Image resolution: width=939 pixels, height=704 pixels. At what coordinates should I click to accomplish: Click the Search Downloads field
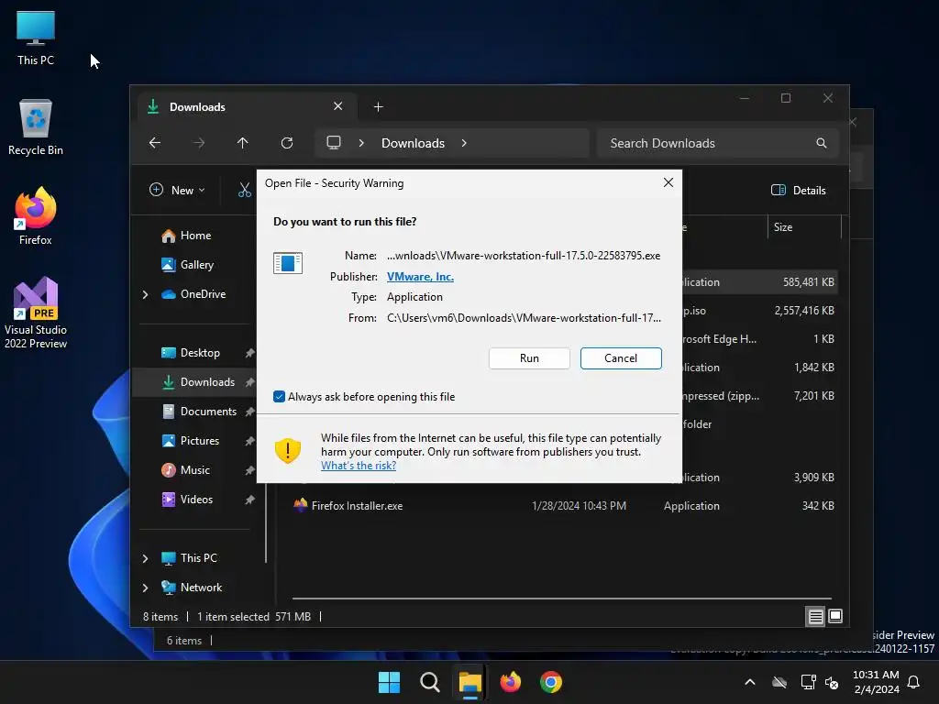point(717,143)
